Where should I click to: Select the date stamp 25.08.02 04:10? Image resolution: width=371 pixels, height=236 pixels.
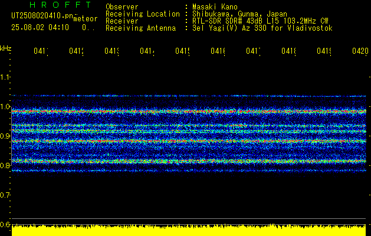pos(40,28)
